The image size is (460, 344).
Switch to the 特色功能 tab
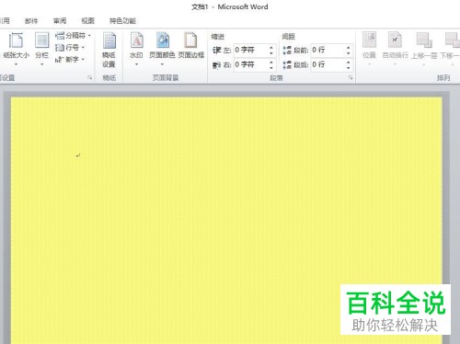[122, 21]
